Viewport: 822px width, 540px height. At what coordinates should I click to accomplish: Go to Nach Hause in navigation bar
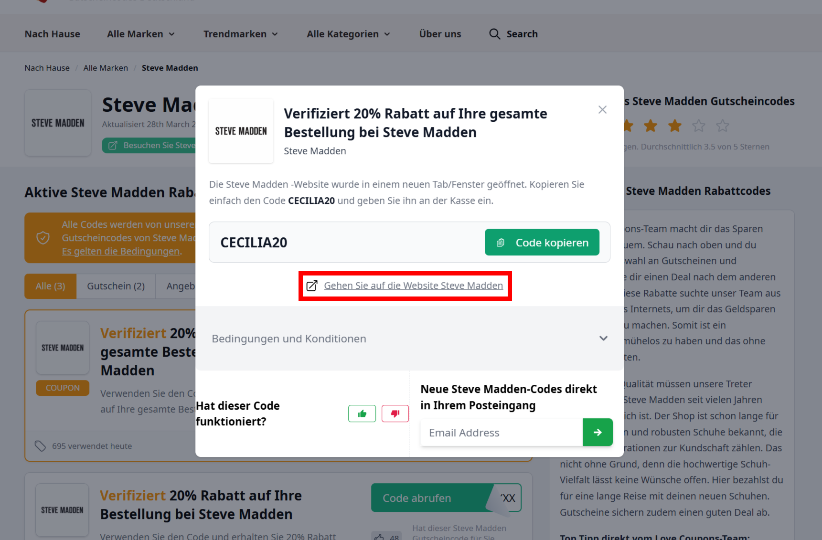tap(53, 34)
